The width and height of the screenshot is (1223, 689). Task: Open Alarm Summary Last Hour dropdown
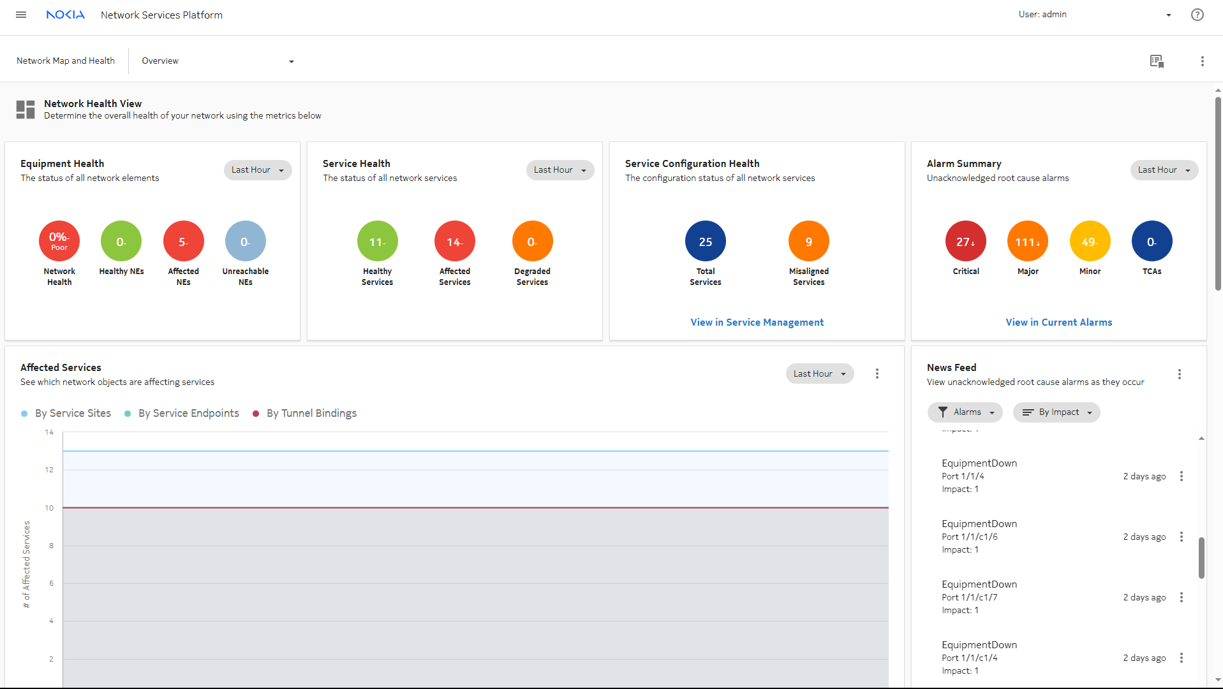(x=1164, y=170)
